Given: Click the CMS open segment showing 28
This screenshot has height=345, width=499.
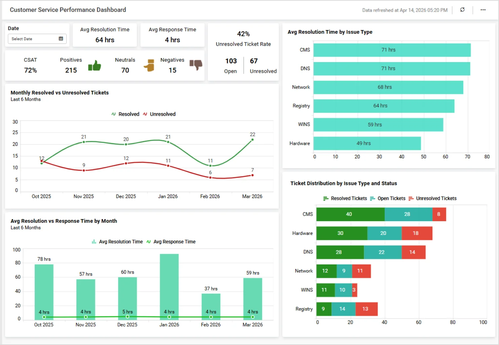Looking at the screenshot, I should coord(409,214).
